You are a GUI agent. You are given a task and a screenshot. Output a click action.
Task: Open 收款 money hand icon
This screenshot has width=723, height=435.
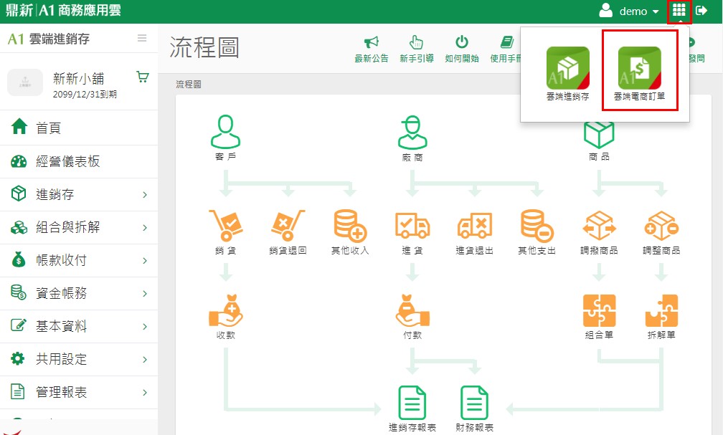[225, 310]
